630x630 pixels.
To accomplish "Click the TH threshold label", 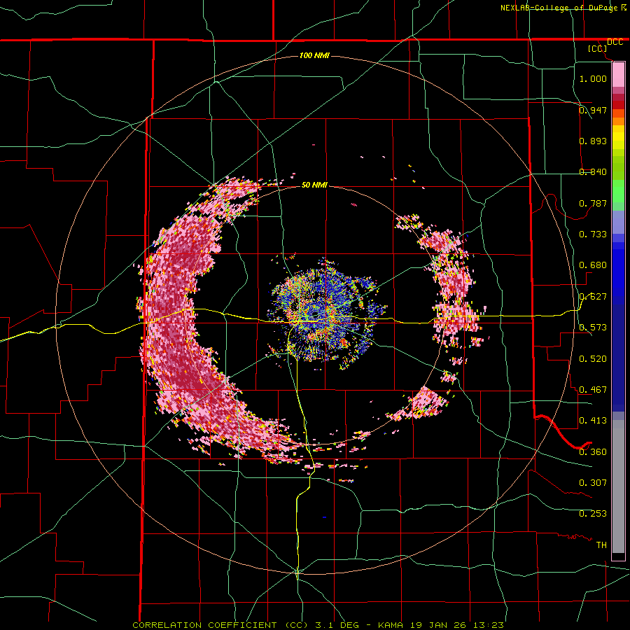I will (601, 545).
